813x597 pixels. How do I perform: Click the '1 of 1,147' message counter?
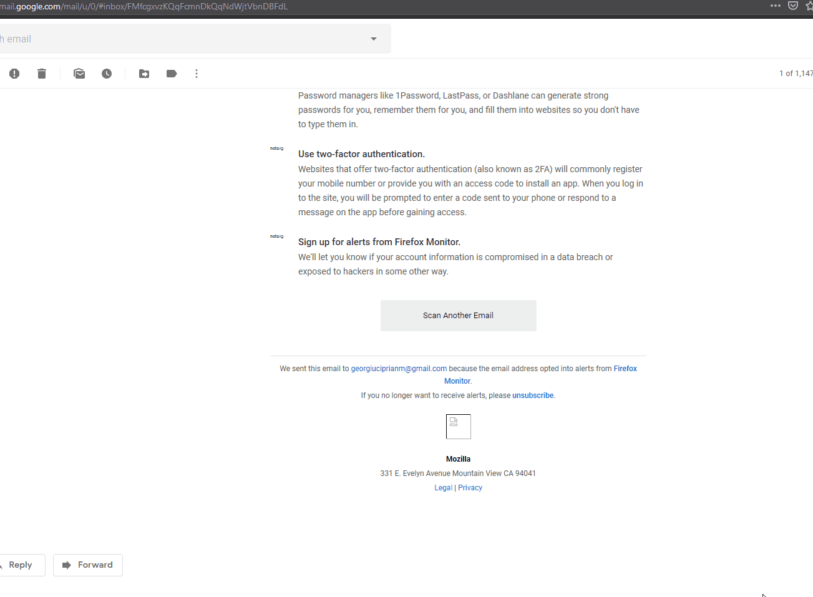tap(796, 74)
